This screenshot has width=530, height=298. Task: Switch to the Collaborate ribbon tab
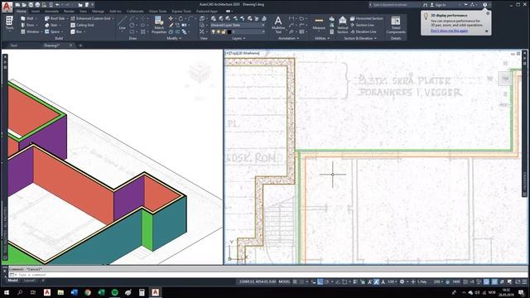(135, 11)
